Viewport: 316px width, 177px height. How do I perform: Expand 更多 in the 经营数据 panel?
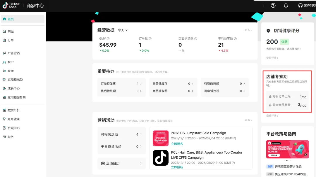[x=248, y=30]
